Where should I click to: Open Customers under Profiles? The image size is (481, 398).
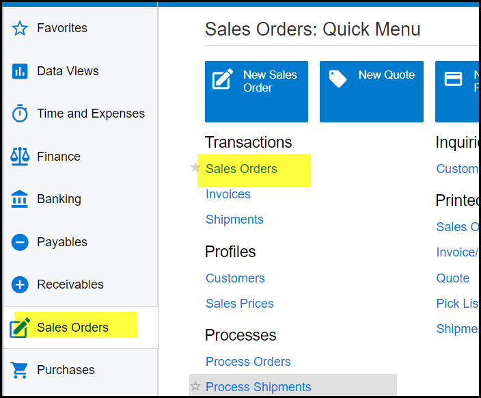pyautogui.click(x=235, y=278)
